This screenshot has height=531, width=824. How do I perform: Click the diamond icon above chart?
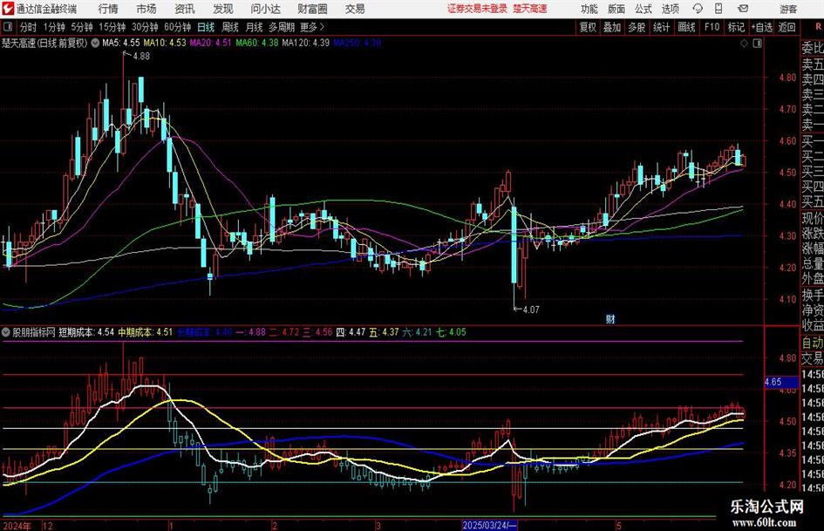(x=744, y=43)
